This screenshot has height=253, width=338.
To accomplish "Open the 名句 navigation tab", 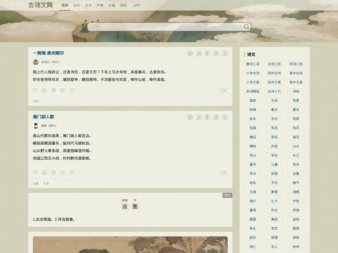I will tap(88, 5).
